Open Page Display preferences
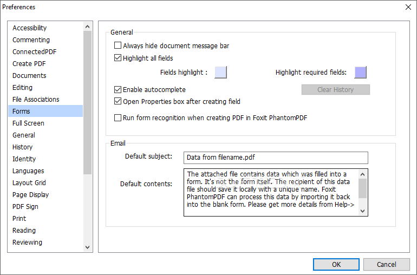Image resolution: width=417 pixels, height=275 pixels. [45, 195]
